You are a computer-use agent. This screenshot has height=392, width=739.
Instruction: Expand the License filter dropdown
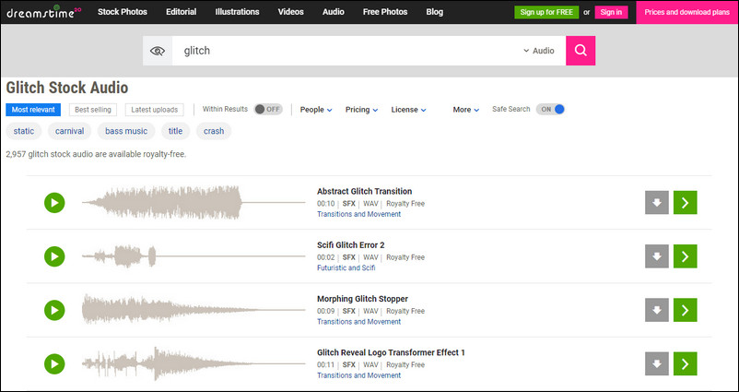pos(408,110)
